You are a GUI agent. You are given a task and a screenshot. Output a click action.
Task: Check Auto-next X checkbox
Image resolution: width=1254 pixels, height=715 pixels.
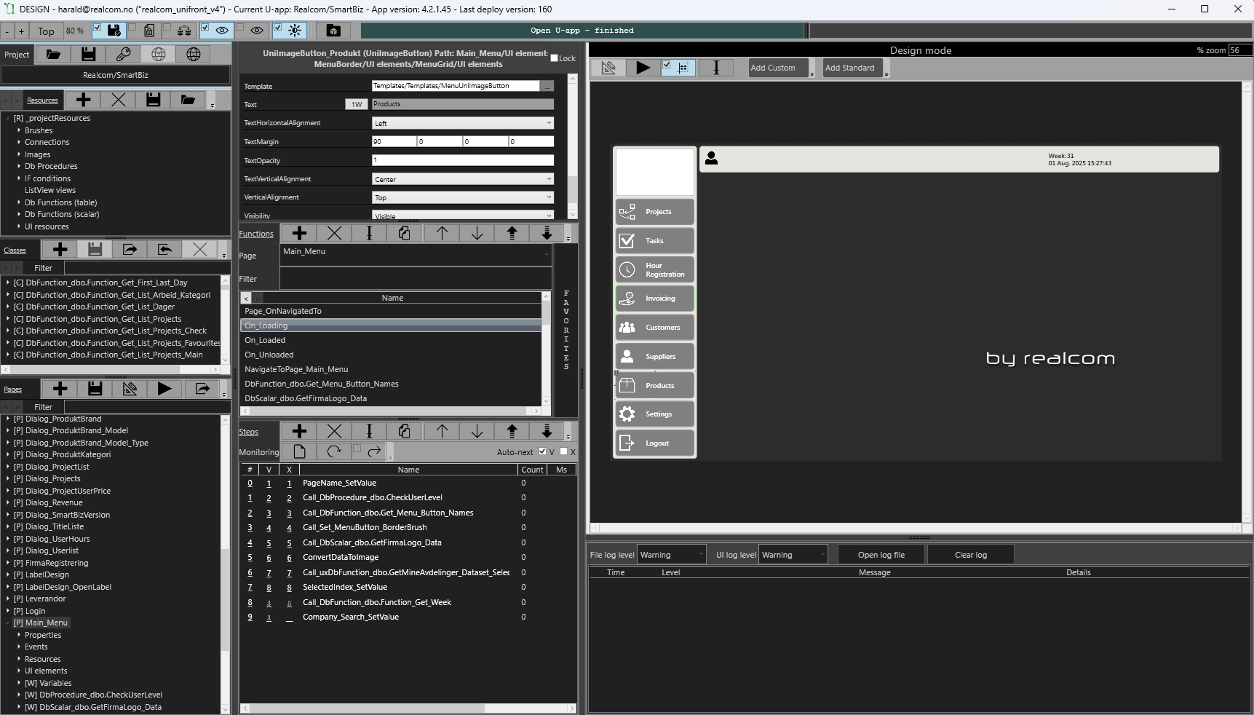pyautogui.click(x=563, y=451)
